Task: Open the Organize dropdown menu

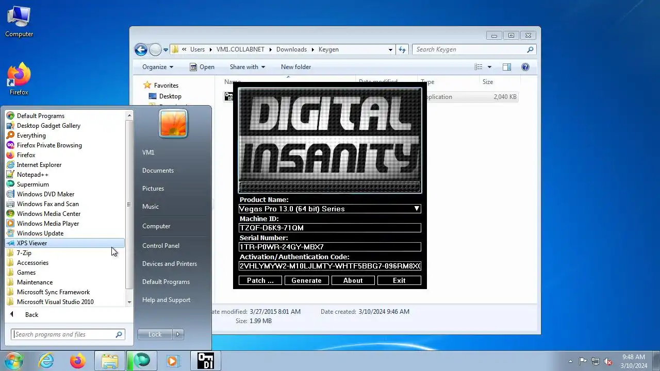Action: click(x=158, y=67)
